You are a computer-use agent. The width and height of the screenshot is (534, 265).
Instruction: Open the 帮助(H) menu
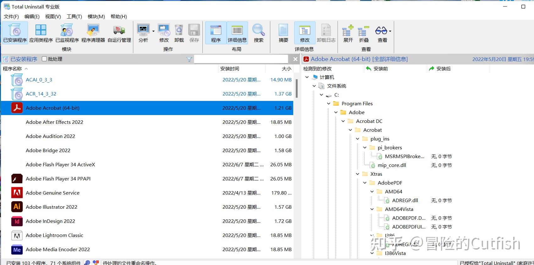(119, 16)
